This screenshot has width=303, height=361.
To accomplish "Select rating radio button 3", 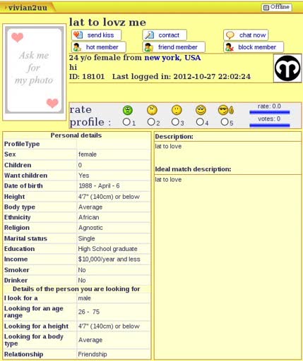I will click(175, 122).
